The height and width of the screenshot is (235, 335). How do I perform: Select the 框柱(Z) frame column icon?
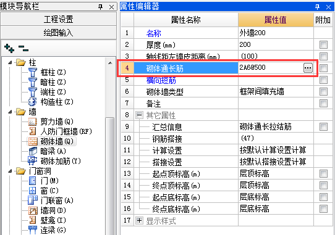point(33,72)
